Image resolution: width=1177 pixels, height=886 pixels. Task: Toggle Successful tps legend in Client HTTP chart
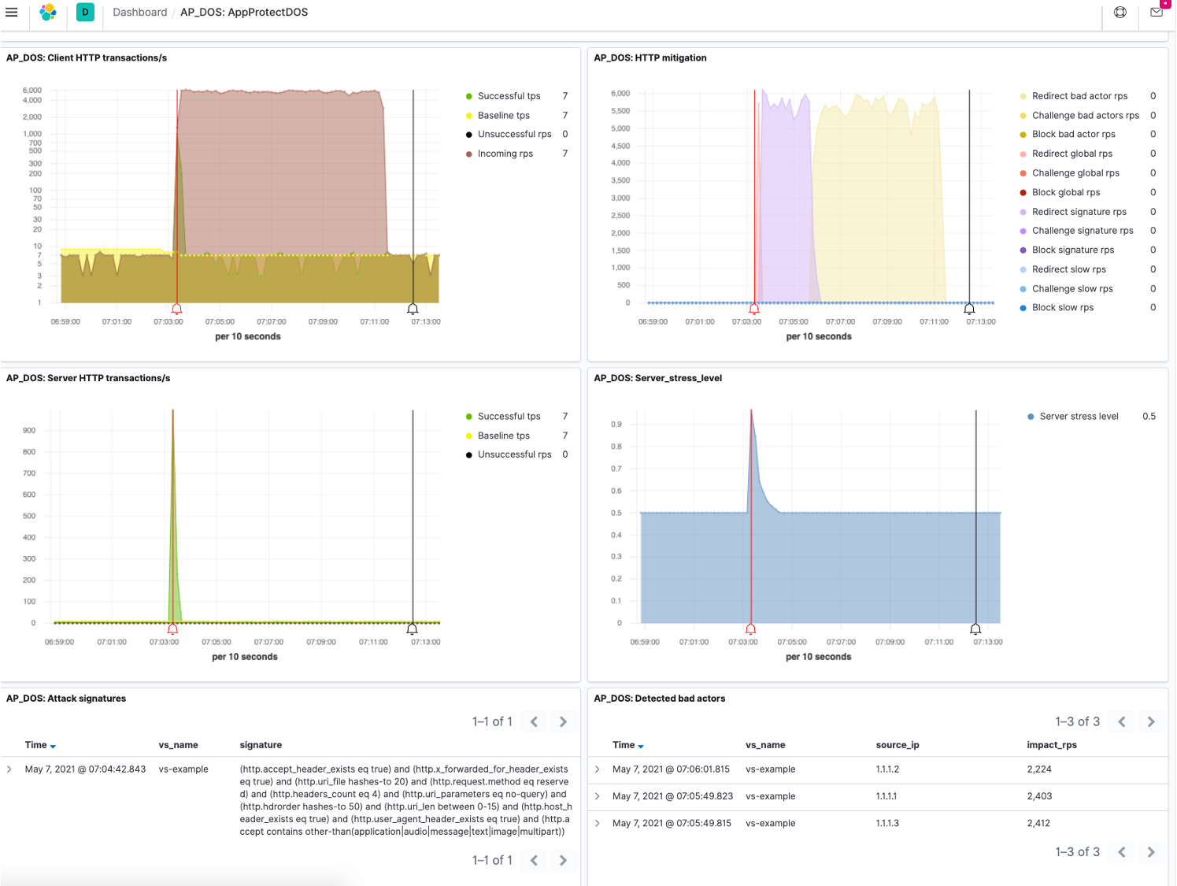[x=509, y=96]
